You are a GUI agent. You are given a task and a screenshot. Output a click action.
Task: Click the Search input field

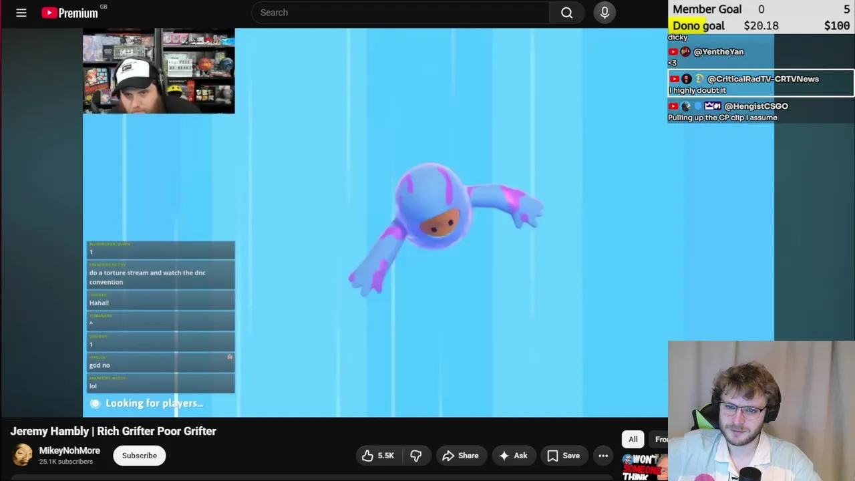pyautogui.click(x=401, y=13)
